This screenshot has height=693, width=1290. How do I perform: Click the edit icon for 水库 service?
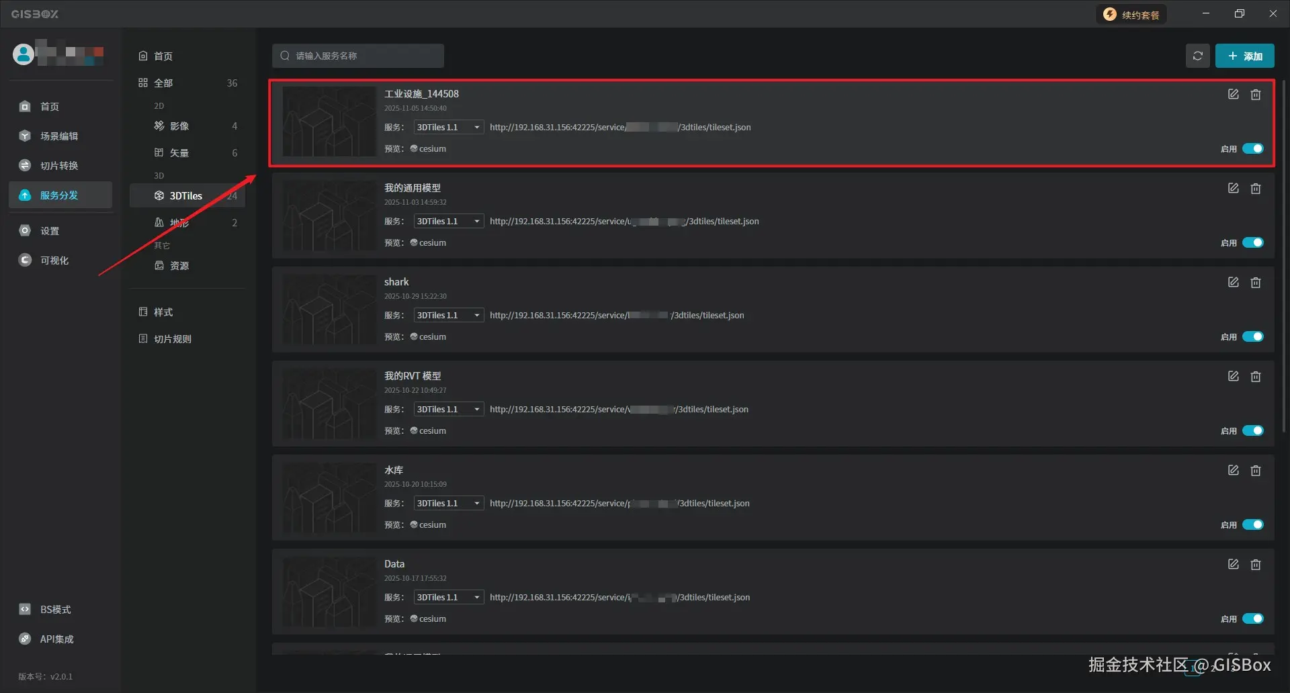pos(1233,471)
